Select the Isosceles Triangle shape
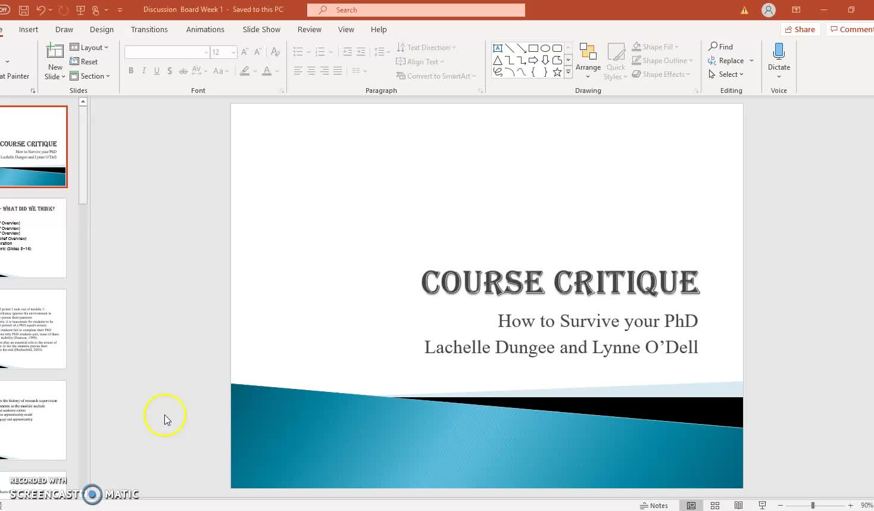This screenshot has height=511, width=874. (498, 60)
